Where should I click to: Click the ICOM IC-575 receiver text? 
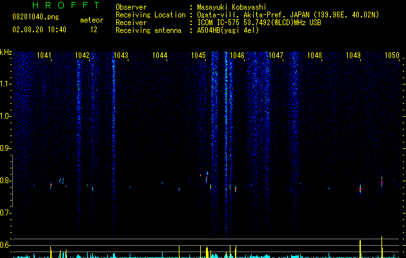click(x=259, y=23)
